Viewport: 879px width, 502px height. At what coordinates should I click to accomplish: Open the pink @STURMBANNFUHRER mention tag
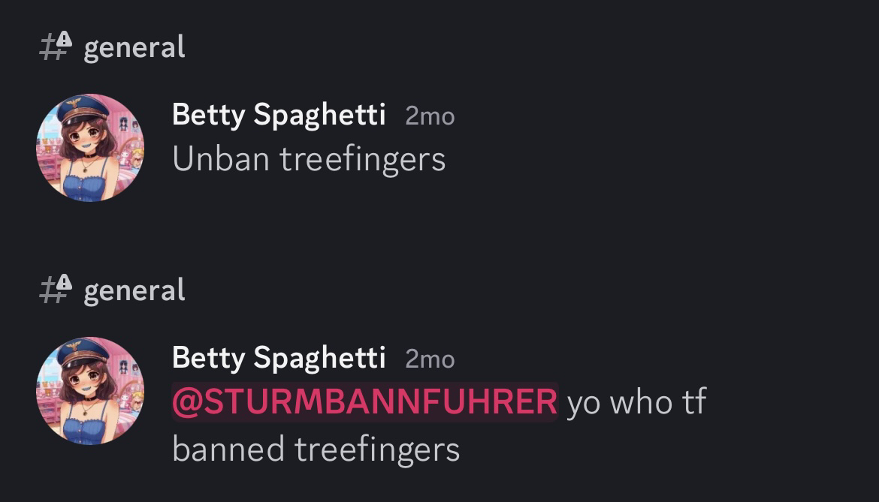[365, 401]
